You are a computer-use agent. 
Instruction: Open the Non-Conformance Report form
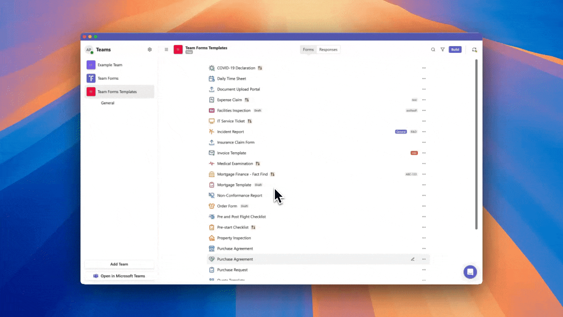pyautogui.click(x=240, y=195)
